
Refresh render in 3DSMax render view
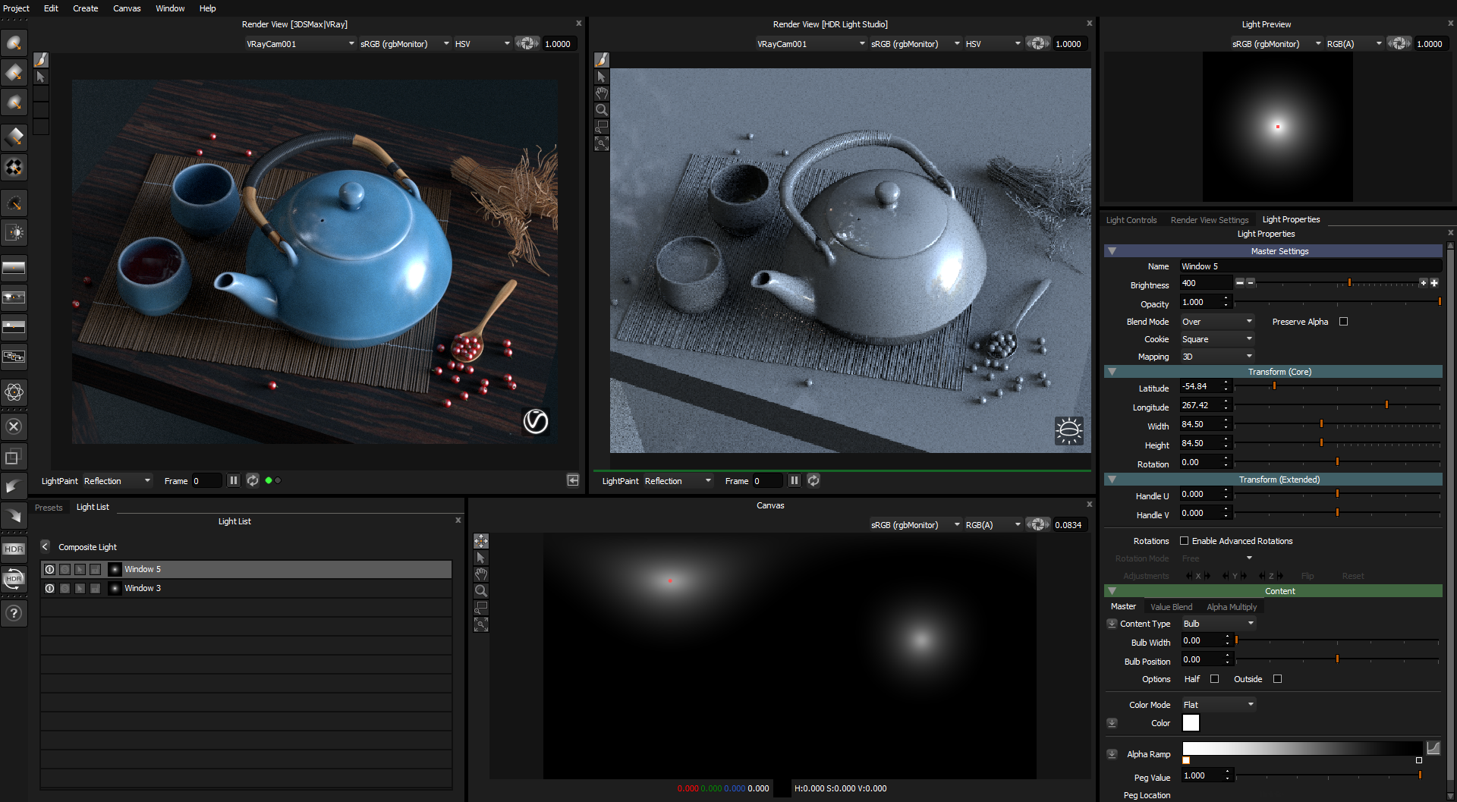[253, 480]
